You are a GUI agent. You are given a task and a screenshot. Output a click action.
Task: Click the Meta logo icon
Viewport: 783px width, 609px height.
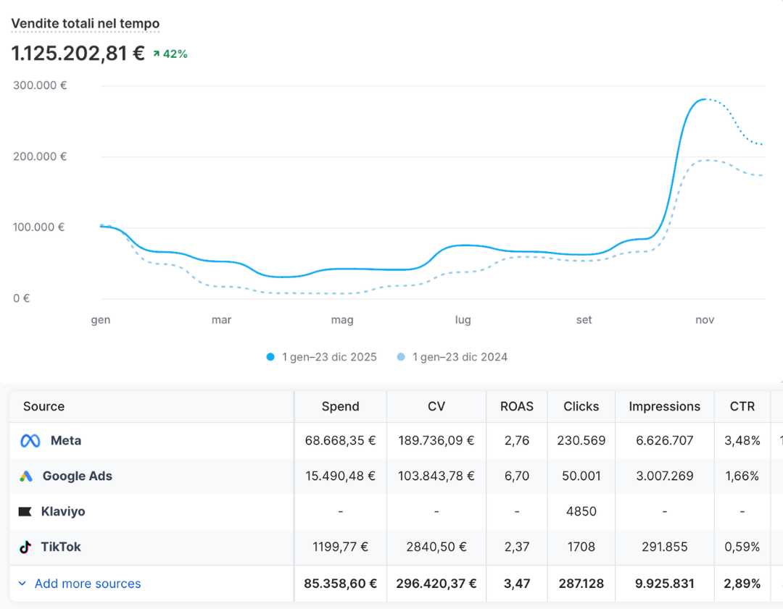click(30, 441)
